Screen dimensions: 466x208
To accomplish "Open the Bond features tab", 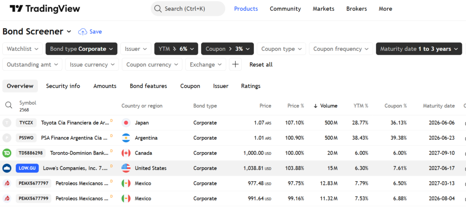I will [148, 86].
